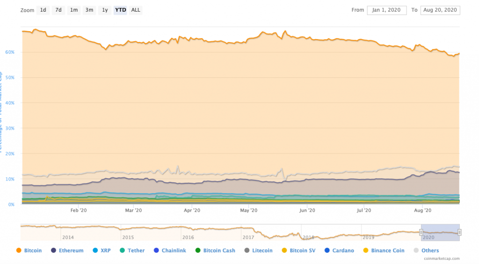479x264 pixels.
Task: Click the Apr '20 axis label
Action: point(192,210)
